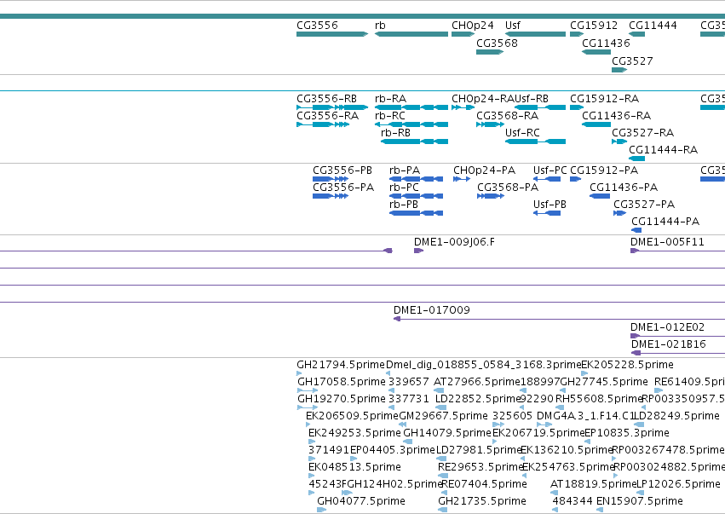Select the DME1-012E02 clone label

pos(668,327)
